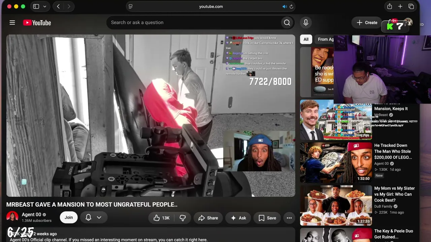Open the Agent 00 channel name beside Join
Screen dimensions: 431x242
[31, 214]
